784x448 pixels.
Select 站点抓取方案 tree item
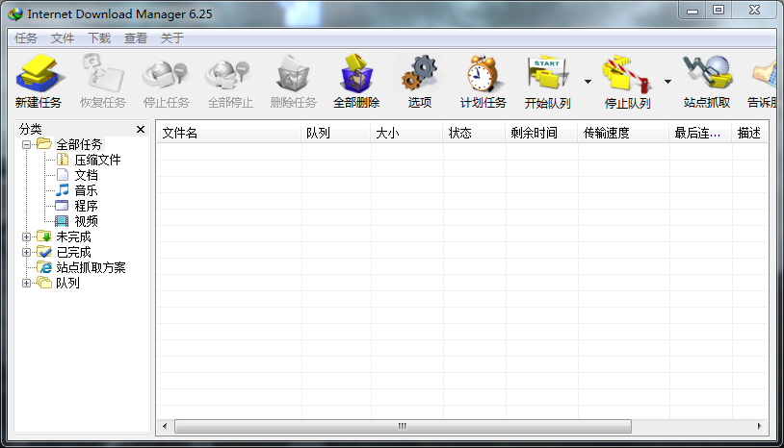(x=91, y=267)
